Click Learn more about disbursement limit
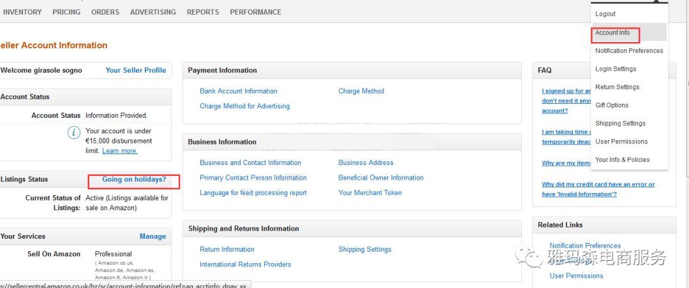 (x=119, y=151)
